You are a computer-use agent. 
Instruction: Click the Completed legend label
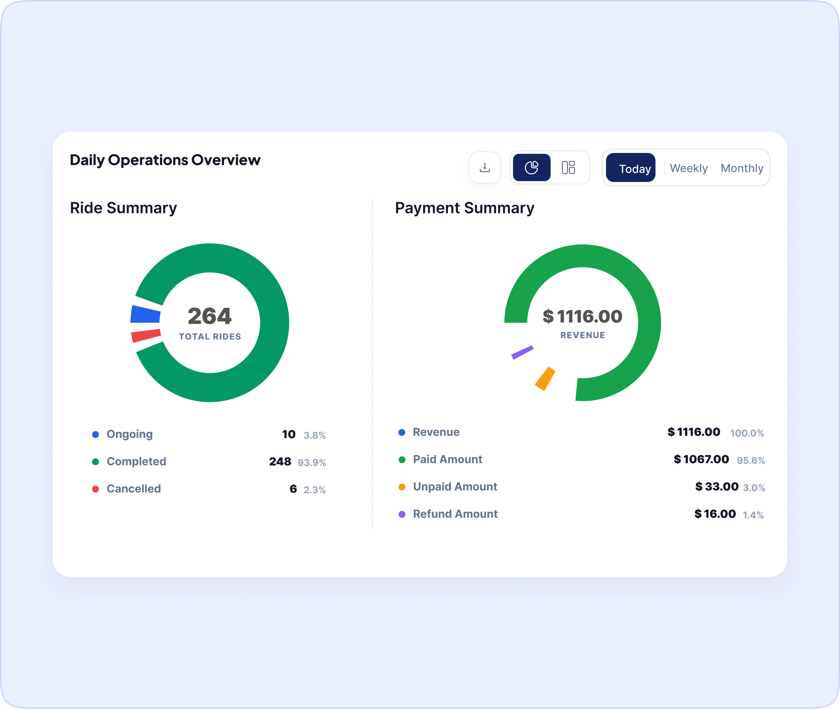coord(136,462)
